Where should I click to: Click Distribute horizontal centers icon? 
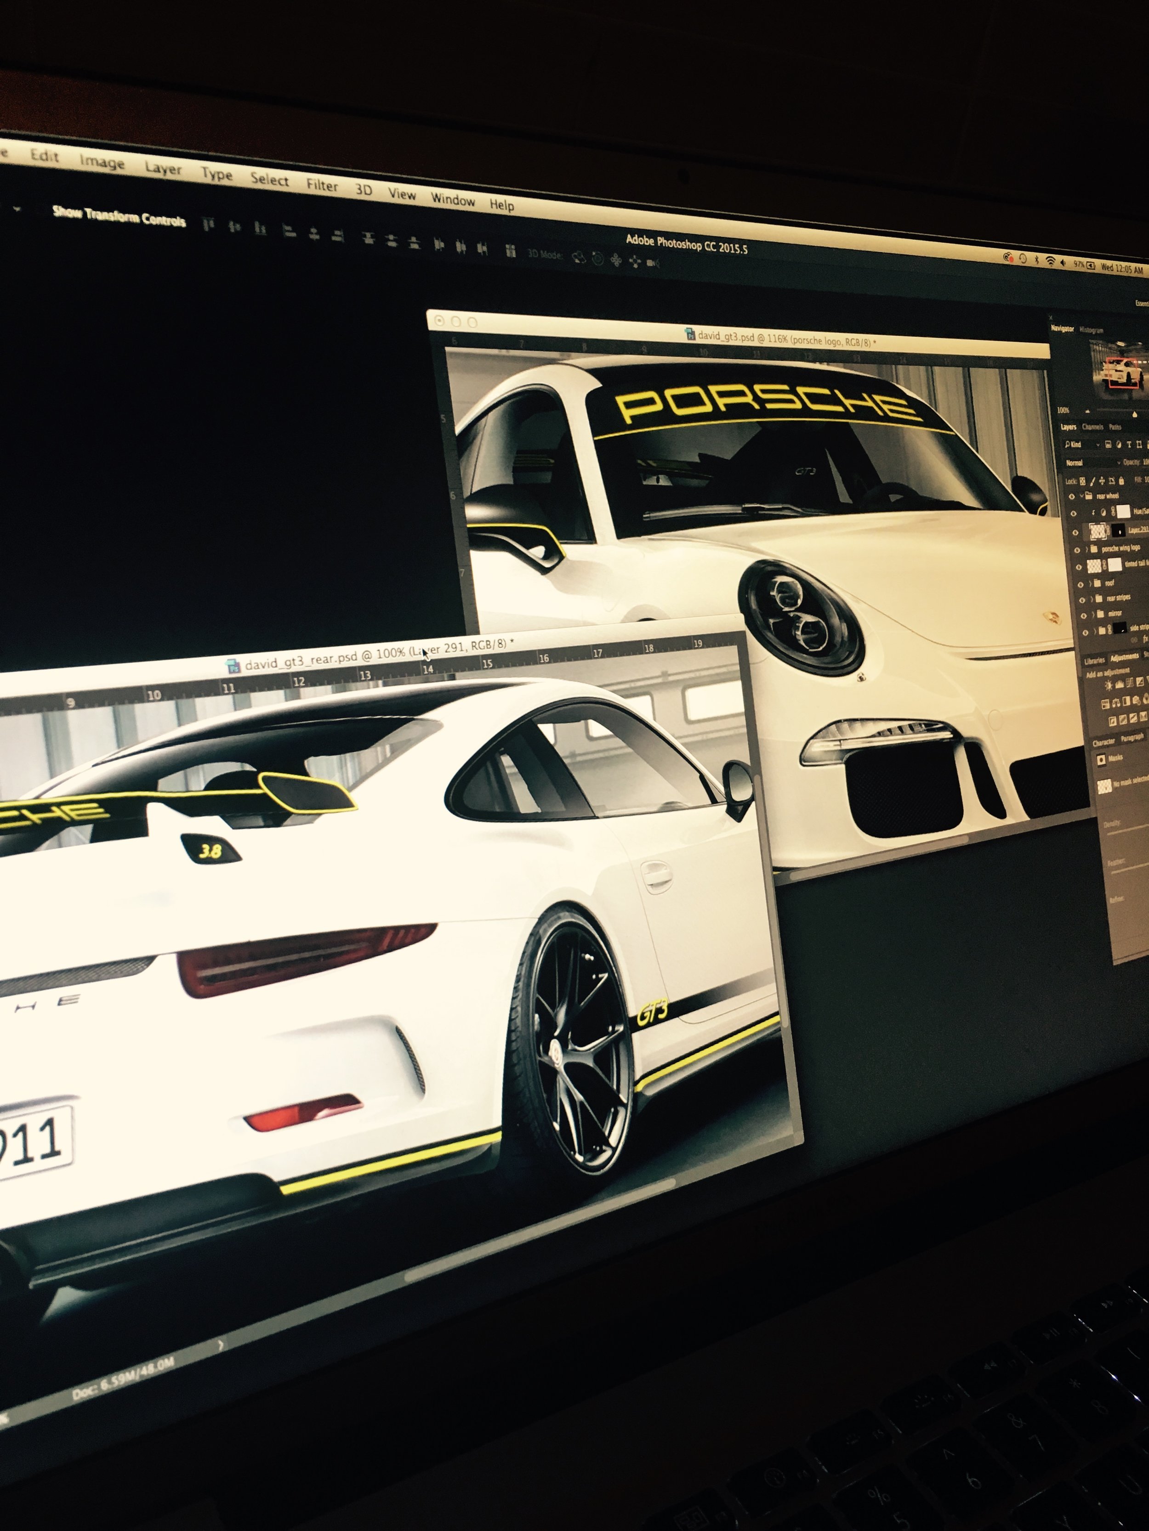tap(461, 247)
